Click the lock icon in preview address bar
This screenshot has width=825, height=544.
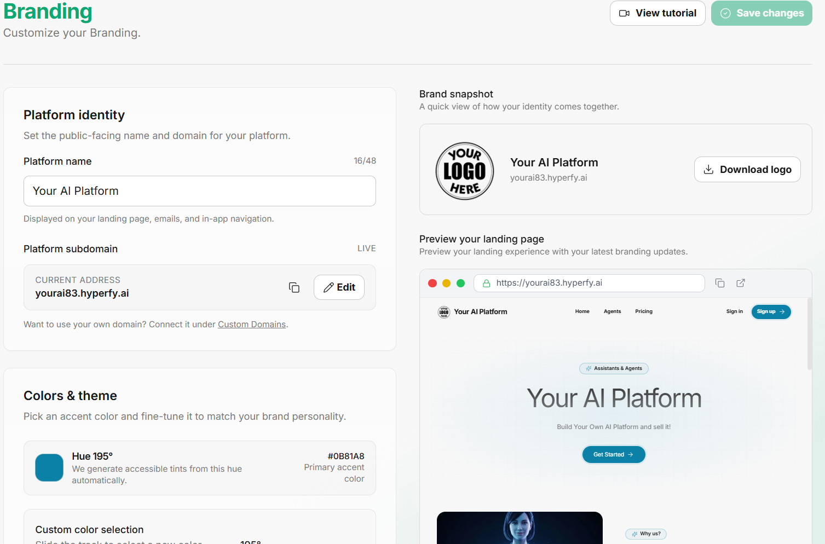click(x=486, y=283)
